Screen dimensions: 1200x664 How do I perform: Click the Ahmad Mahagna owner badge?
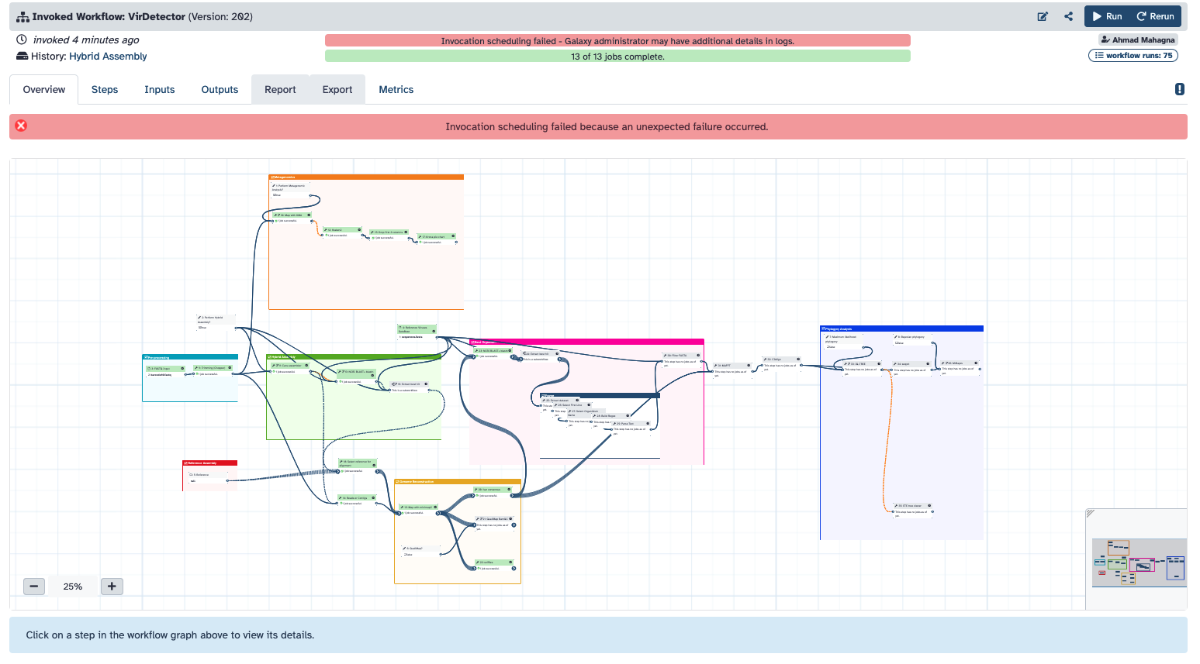(1138, 40)
